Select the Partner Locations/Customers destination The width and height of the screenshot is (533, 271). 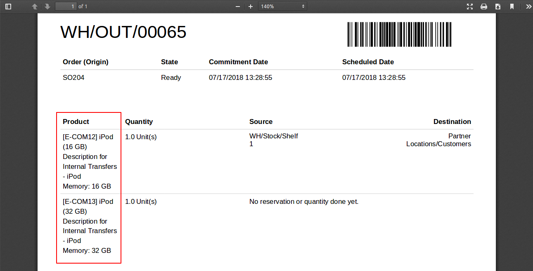pyautogui.click(x=438, y=140)
